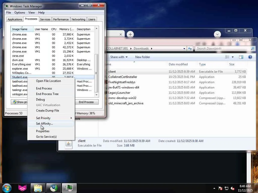The height and width of the screenshot is (193, 258).
Task: Choose End Process Tree in context menu
Action: (x=51, y=94)
